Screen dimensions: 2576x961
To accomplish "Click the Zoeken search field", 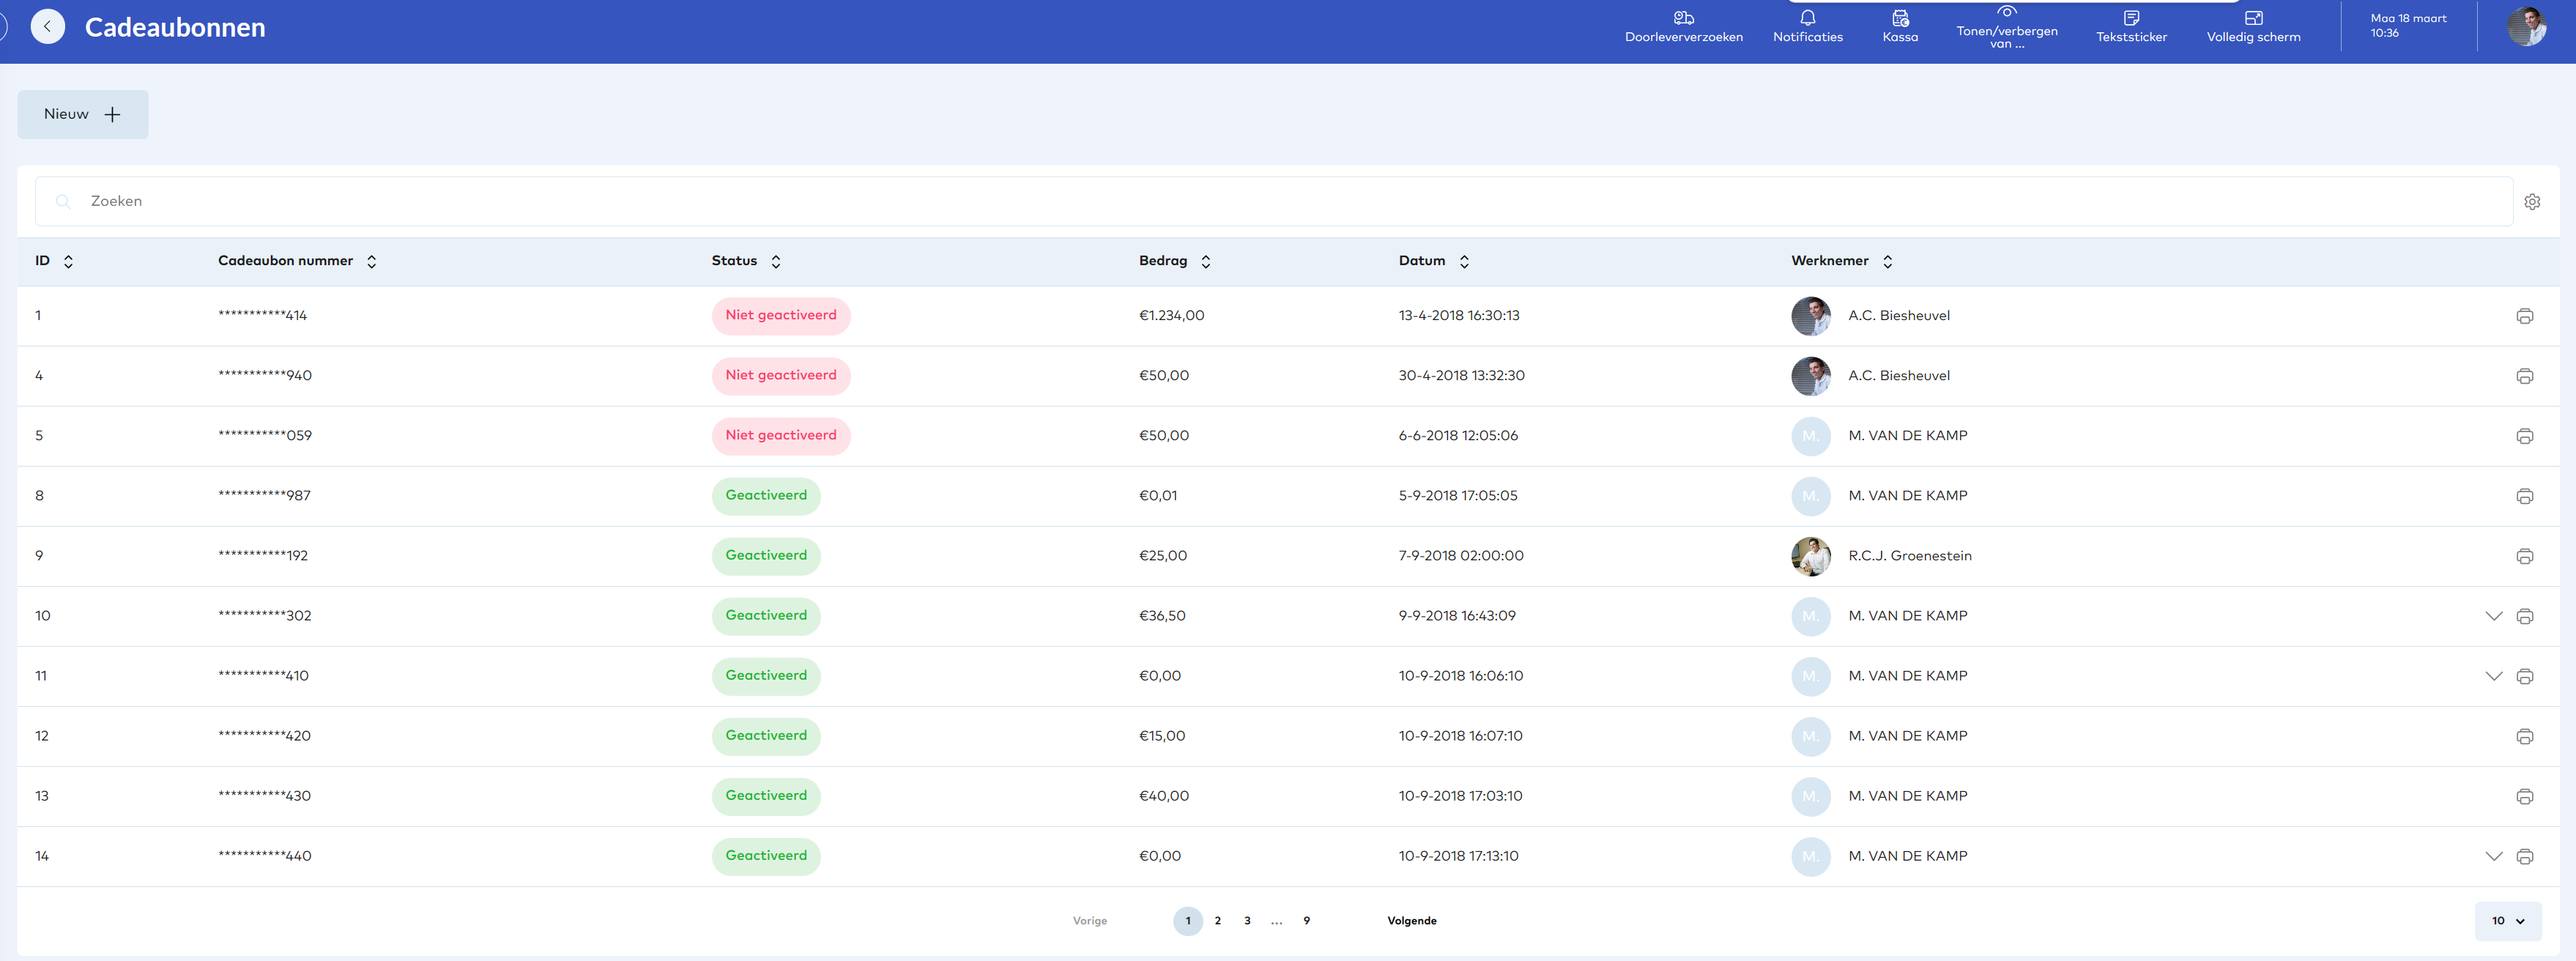I will (1270, 201).
